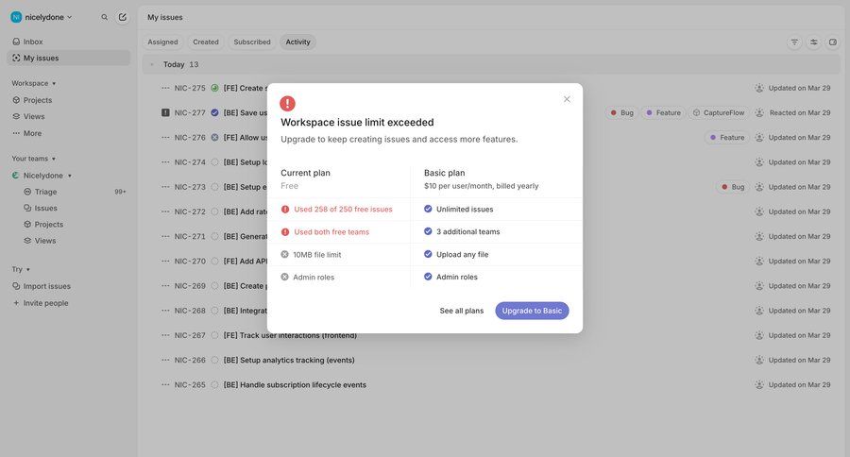Click the Bug label on NIC-277
This screenshot has height=457, width=850.
(621, 112)
